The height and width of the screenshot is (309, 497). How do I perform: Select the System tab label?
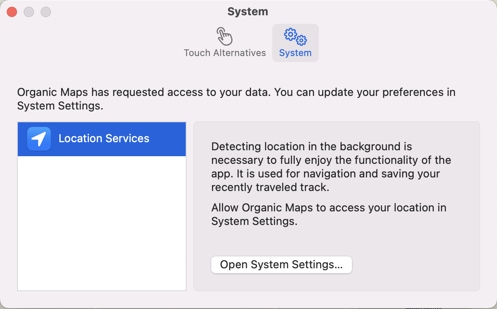tap(295, 53)
